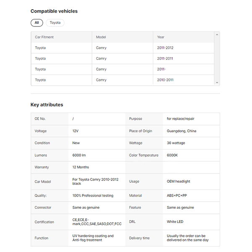Click the Car Fitment column header
Viewport: 252px width, 252px height.
(x=44, y=37)
